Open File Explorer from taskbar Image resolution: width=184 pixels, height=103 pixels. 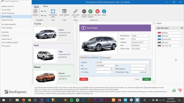click(17, 100)
